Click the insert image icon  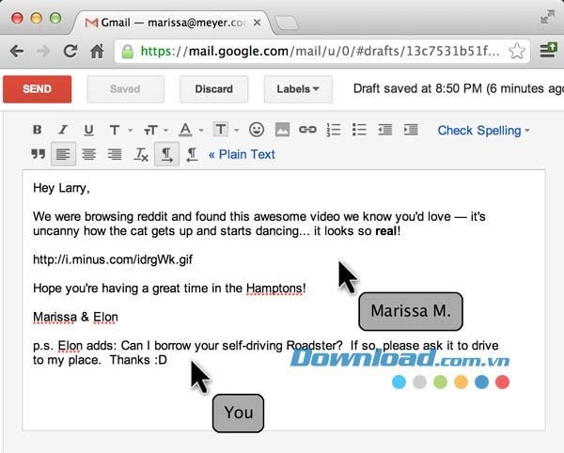[282, 131]
